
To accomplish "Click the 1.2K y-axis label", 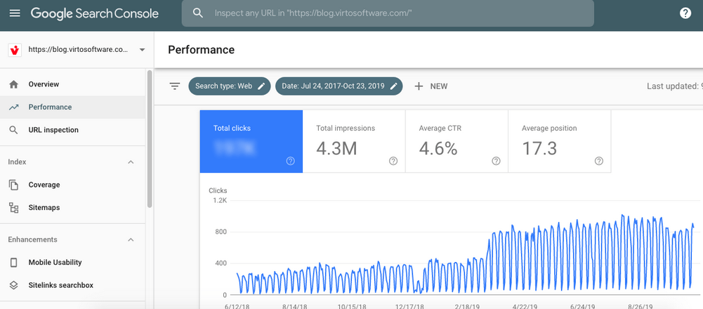I will click(x=220, y=200).
